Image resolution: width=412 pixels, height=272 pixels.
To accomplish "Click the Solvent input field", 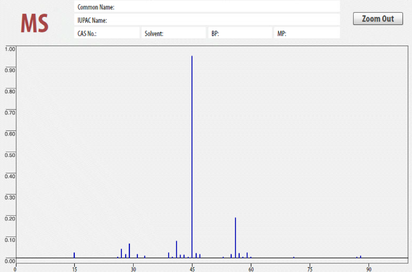I will (x=173, y=33).
